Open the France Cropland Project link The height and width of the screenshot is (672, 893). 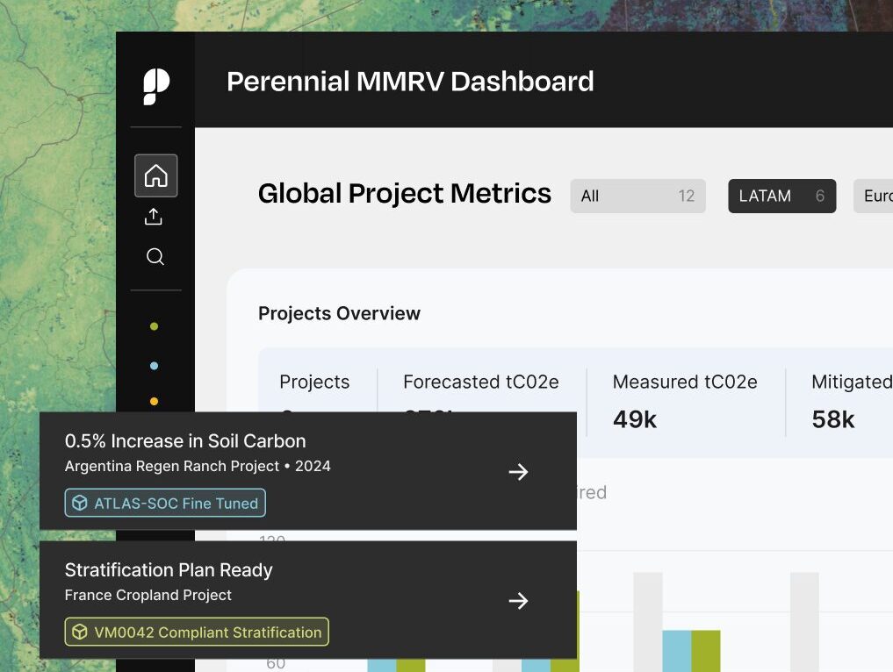coord(148,595)
